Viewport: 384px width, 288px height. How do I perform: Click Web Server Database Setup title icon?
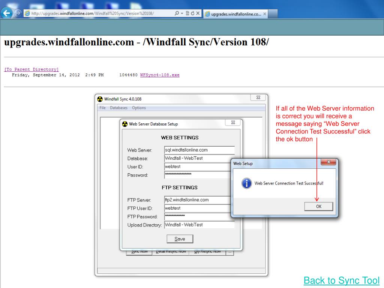tap(125, 124)
